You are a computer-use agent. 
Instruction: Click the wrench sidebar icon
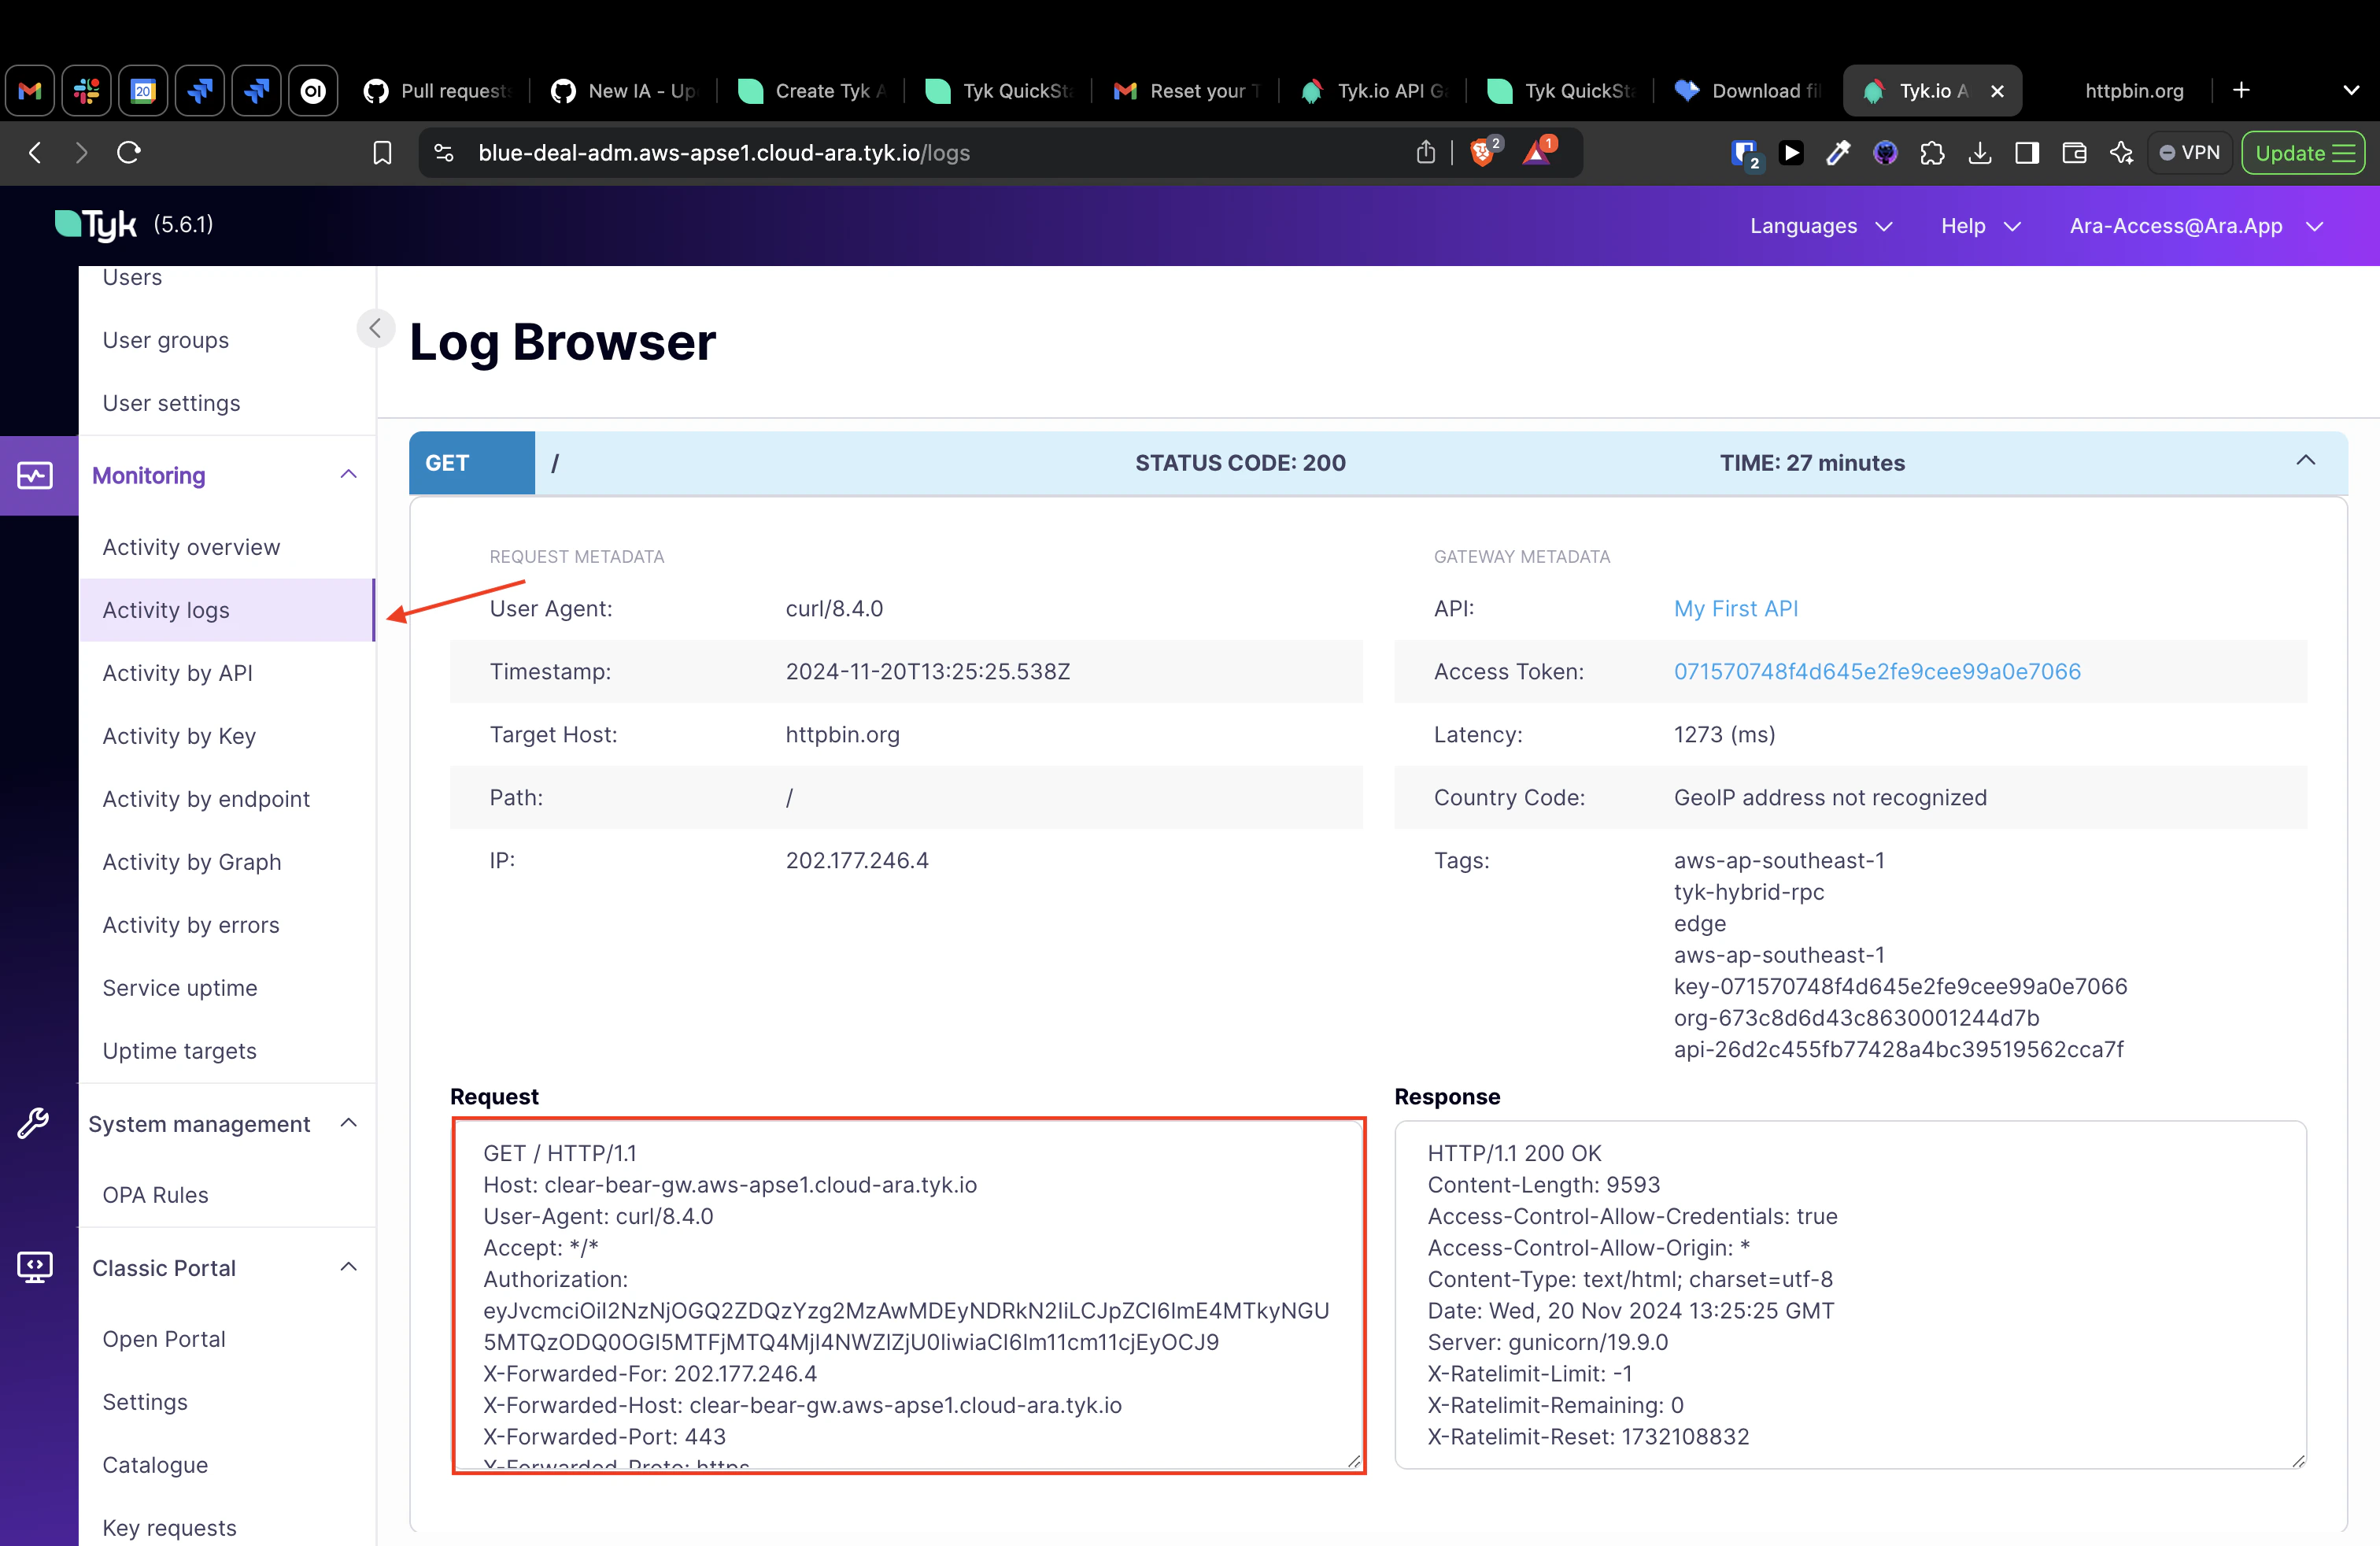pos(35,1123)
